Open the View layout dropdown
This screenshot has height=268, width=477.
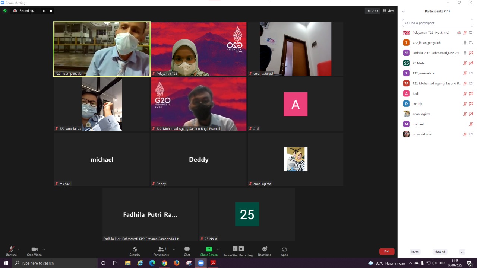point(388,11)
